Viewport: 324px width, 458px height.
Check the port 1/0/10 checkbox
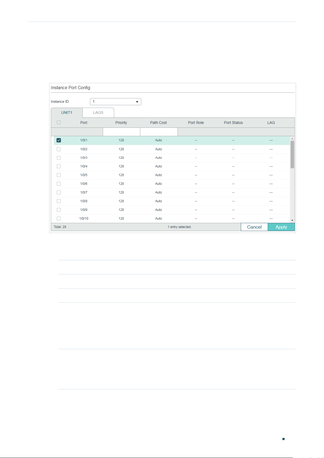(x=59, y=219)
